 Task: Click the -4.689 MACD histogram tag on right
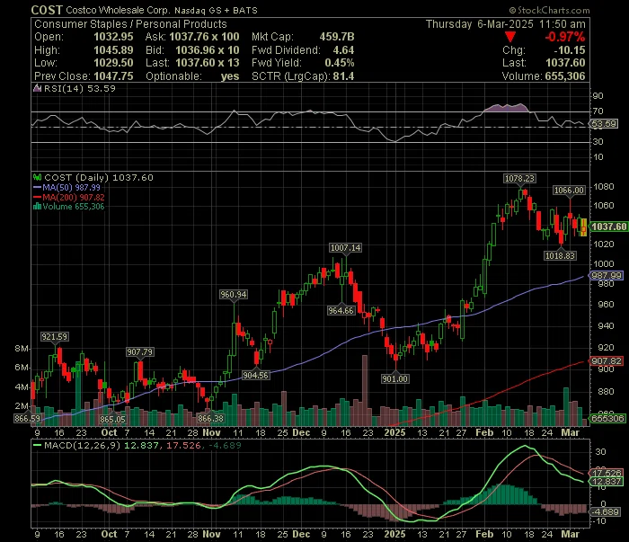pyautogui.click(x=607, y=512)
